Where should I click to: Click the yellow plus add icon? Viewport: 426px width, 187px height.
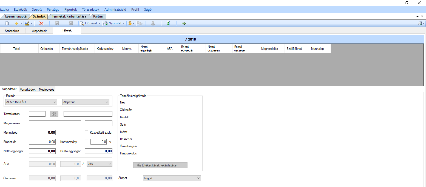[x=16, y=24]
